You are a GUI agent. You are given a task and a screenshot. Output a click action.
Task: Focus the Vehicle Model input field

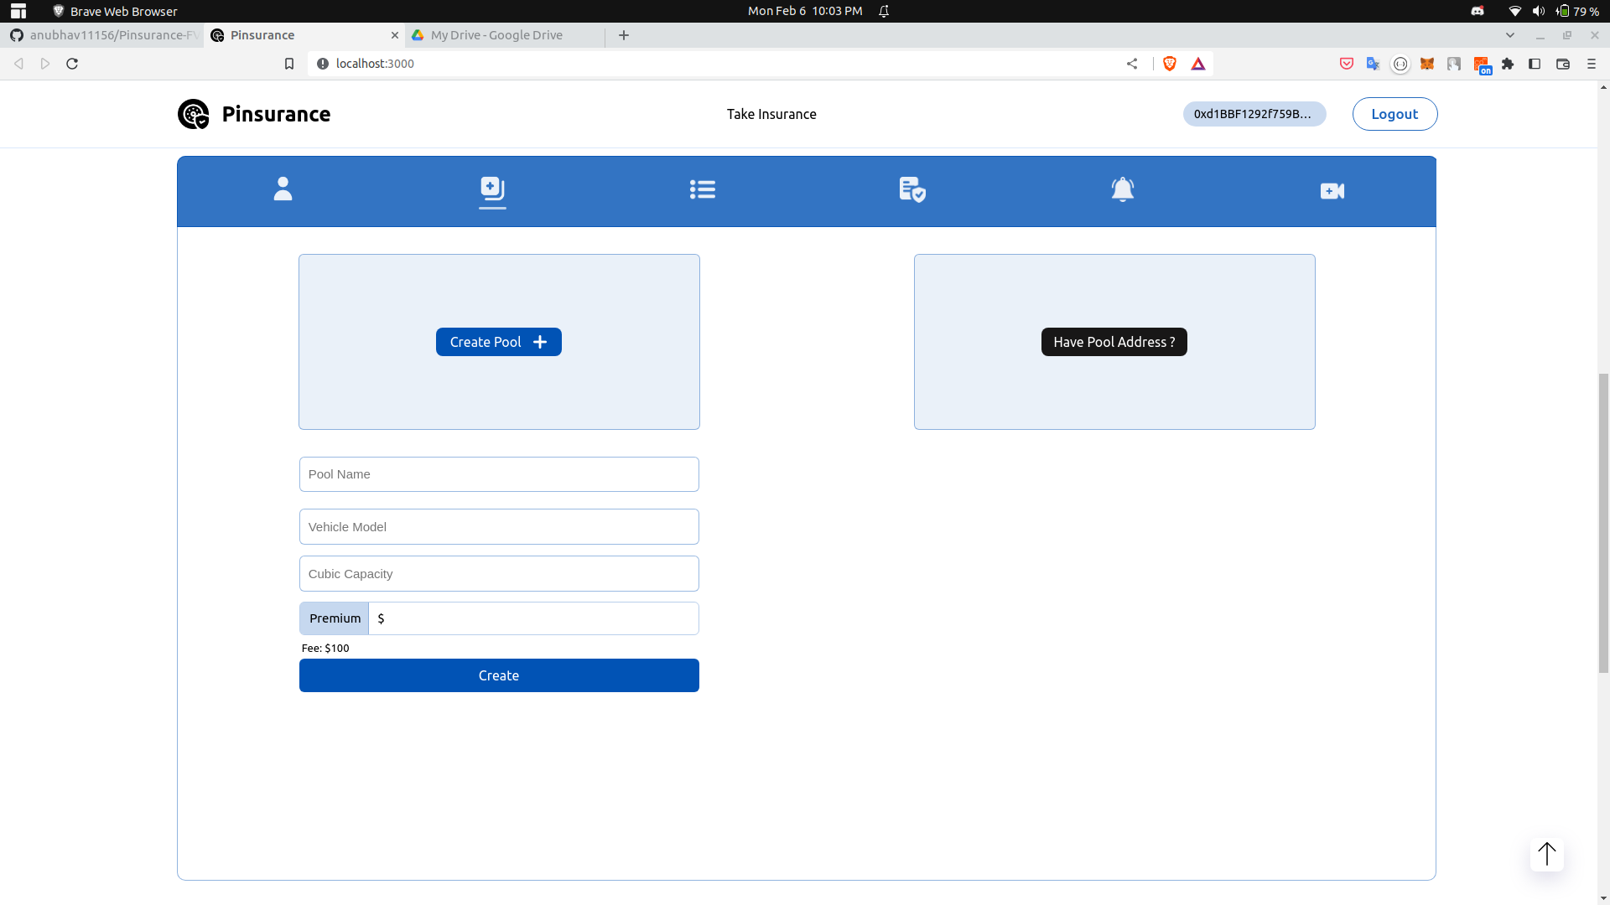point(499,527)
